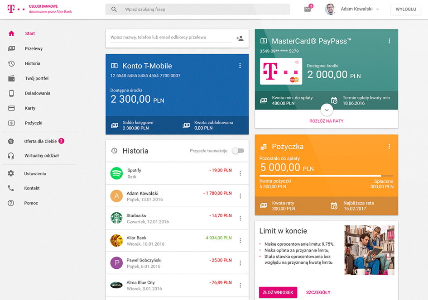Image resolution: width=428 pixels, height=300 pixels.
Task: Open the messages envelope icon with badge
Action: (x=308, y=9)
